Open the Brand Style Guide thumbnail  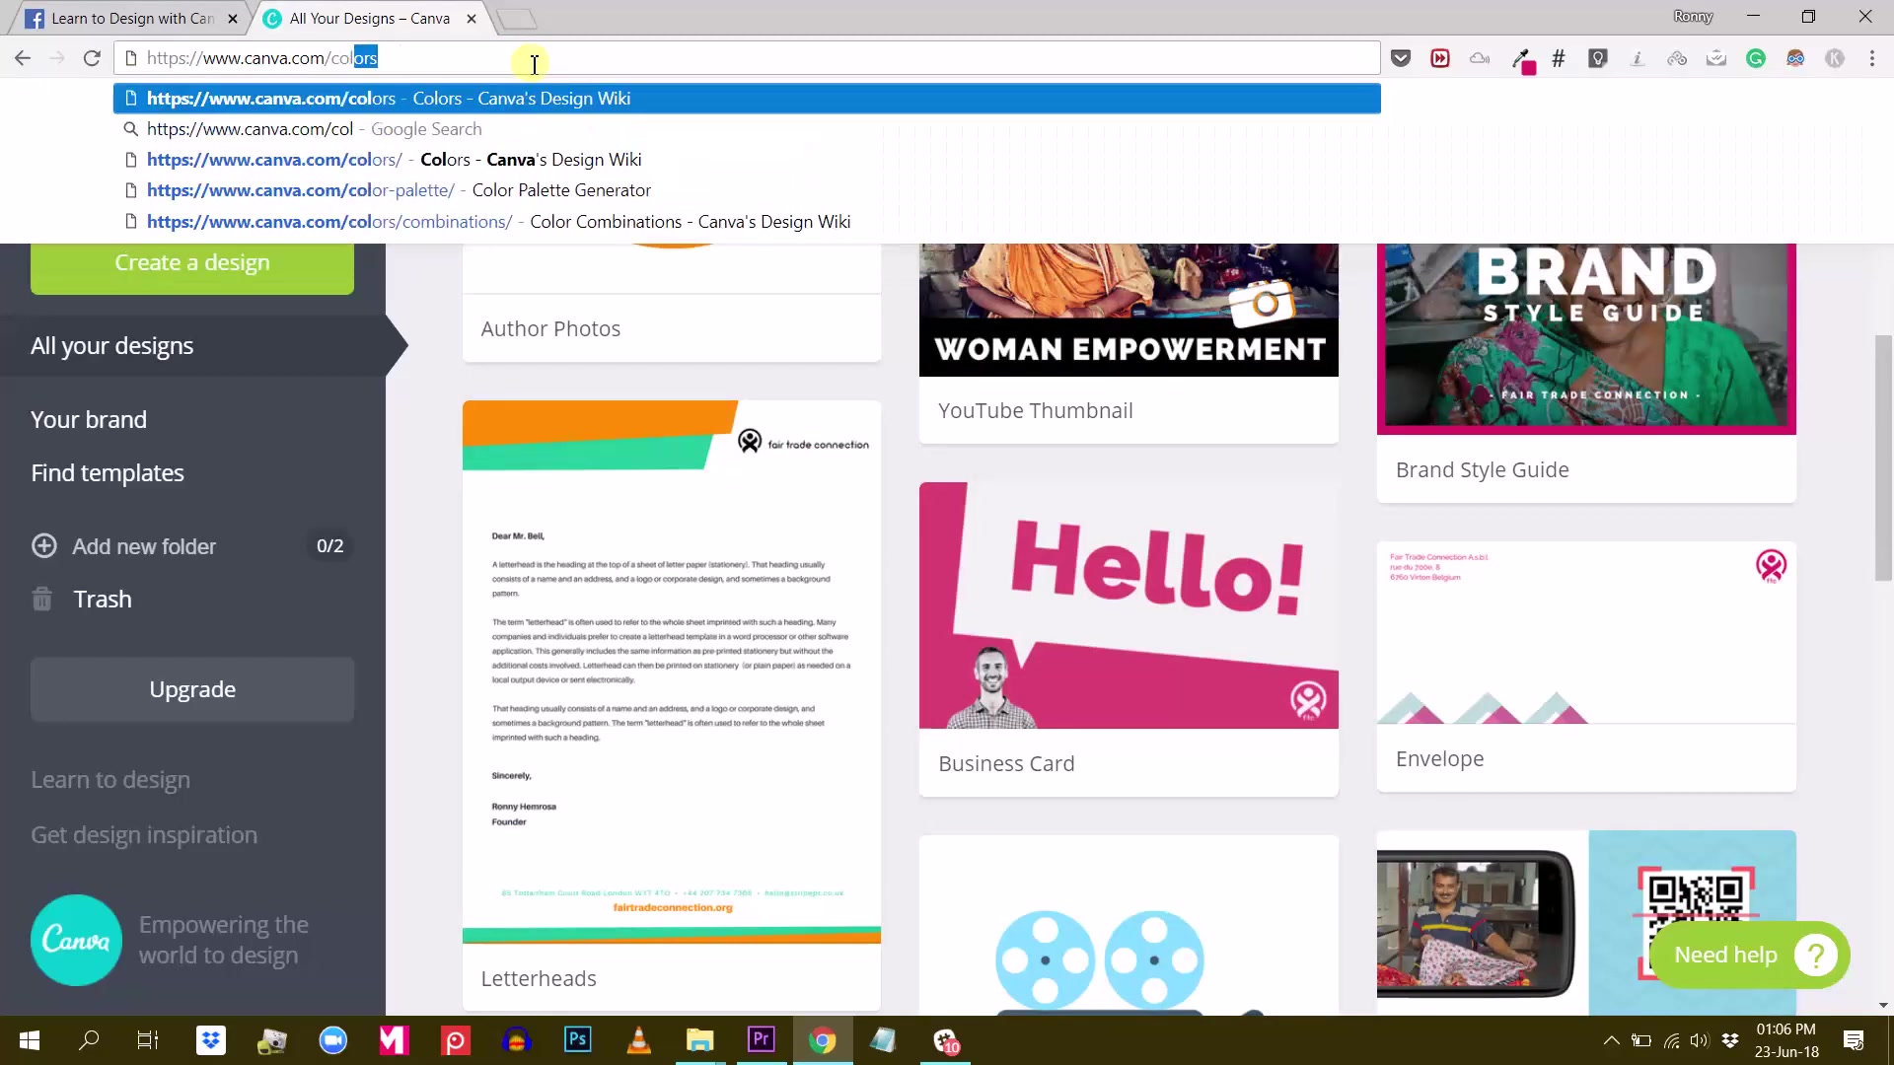(1586, 338)
